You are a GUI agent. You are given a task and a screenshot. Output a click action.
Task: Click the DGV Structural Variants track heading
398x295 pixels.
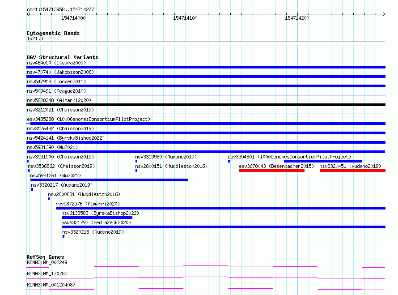(63, 57)
